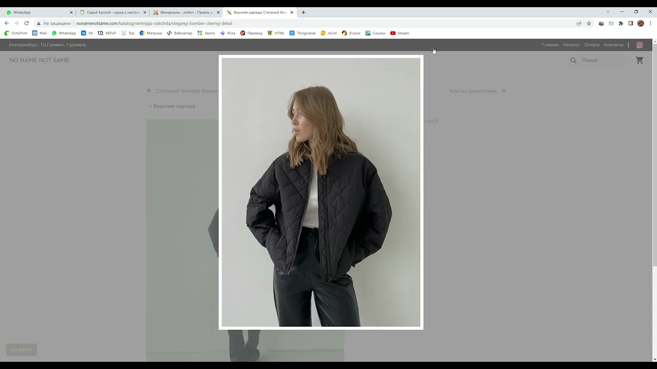657x369 pixels.
Task: Go forward in browser history
Action: coord(16,23)
